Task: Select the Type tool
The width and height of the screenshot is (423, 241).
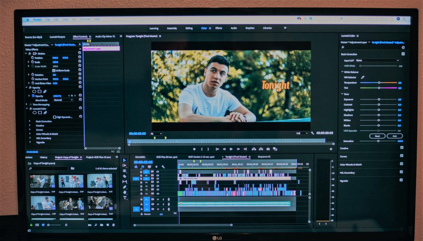Action: (125, 198)
